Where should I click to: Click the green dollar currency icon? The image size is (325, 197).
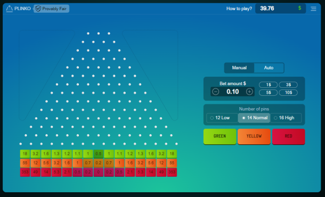click(x=299, y=9)
